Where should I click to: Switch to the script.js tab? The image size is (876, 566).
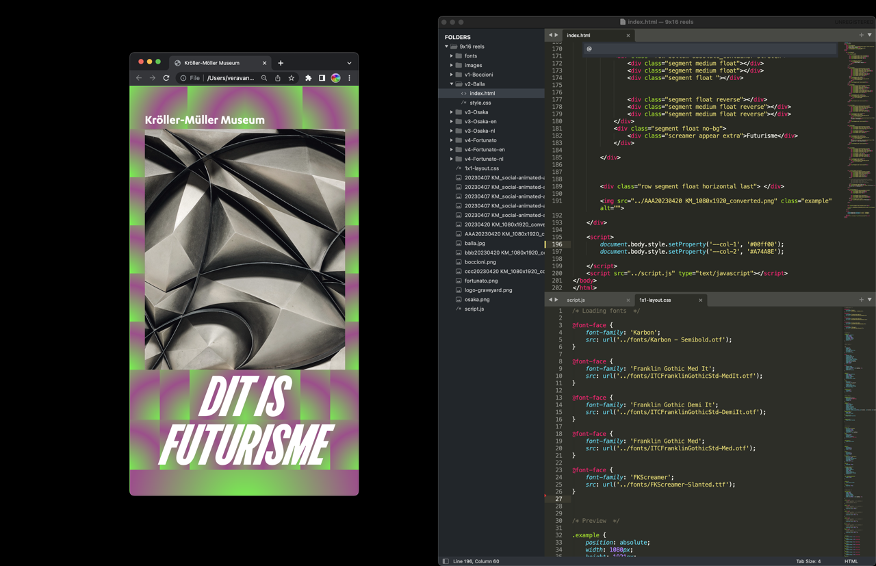576,300
